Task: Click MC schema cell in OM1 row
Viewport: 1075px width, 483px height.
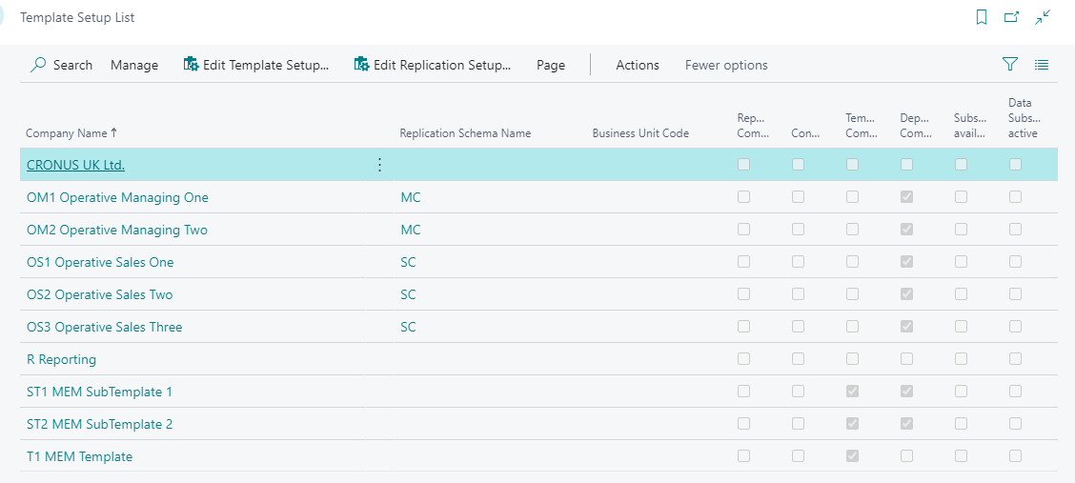Action: [411, 198]
